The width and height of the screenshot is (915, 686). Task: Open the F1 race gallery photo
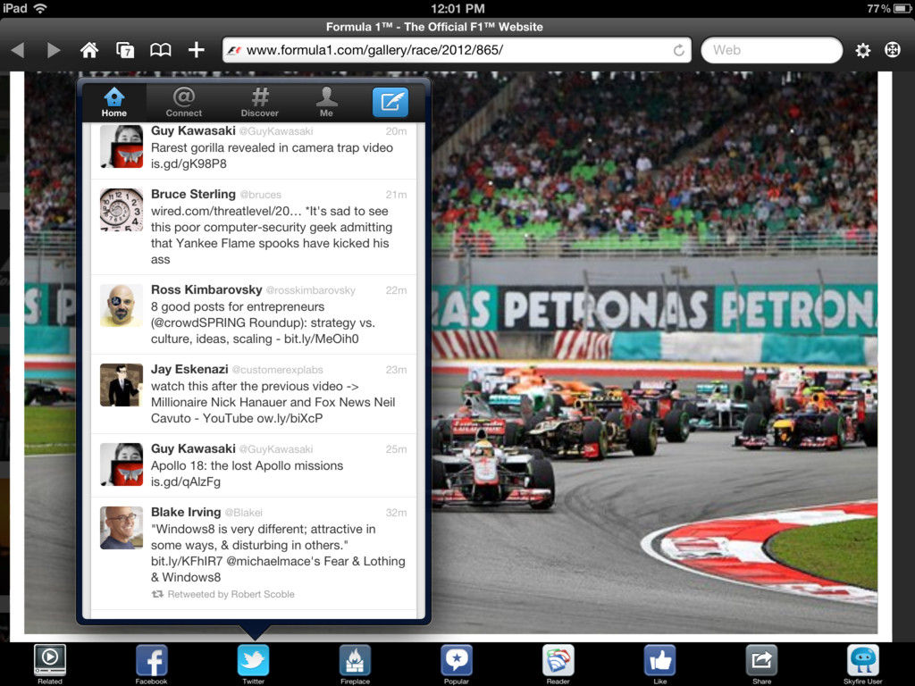[x=653, y=352]
